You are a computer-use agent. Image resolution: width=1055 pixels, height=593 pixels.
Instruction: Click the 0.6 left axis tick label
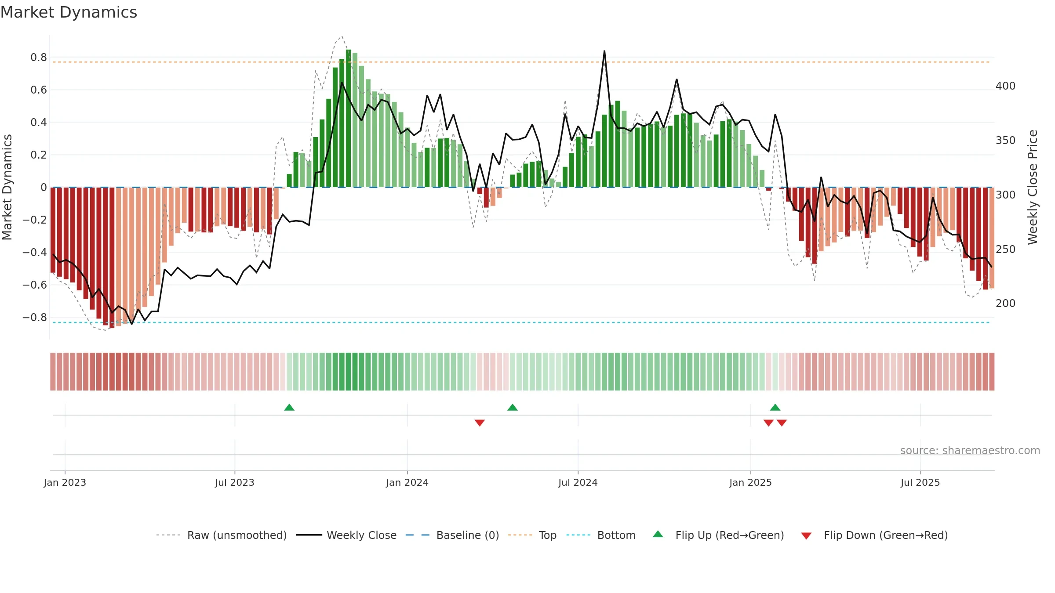39,90
